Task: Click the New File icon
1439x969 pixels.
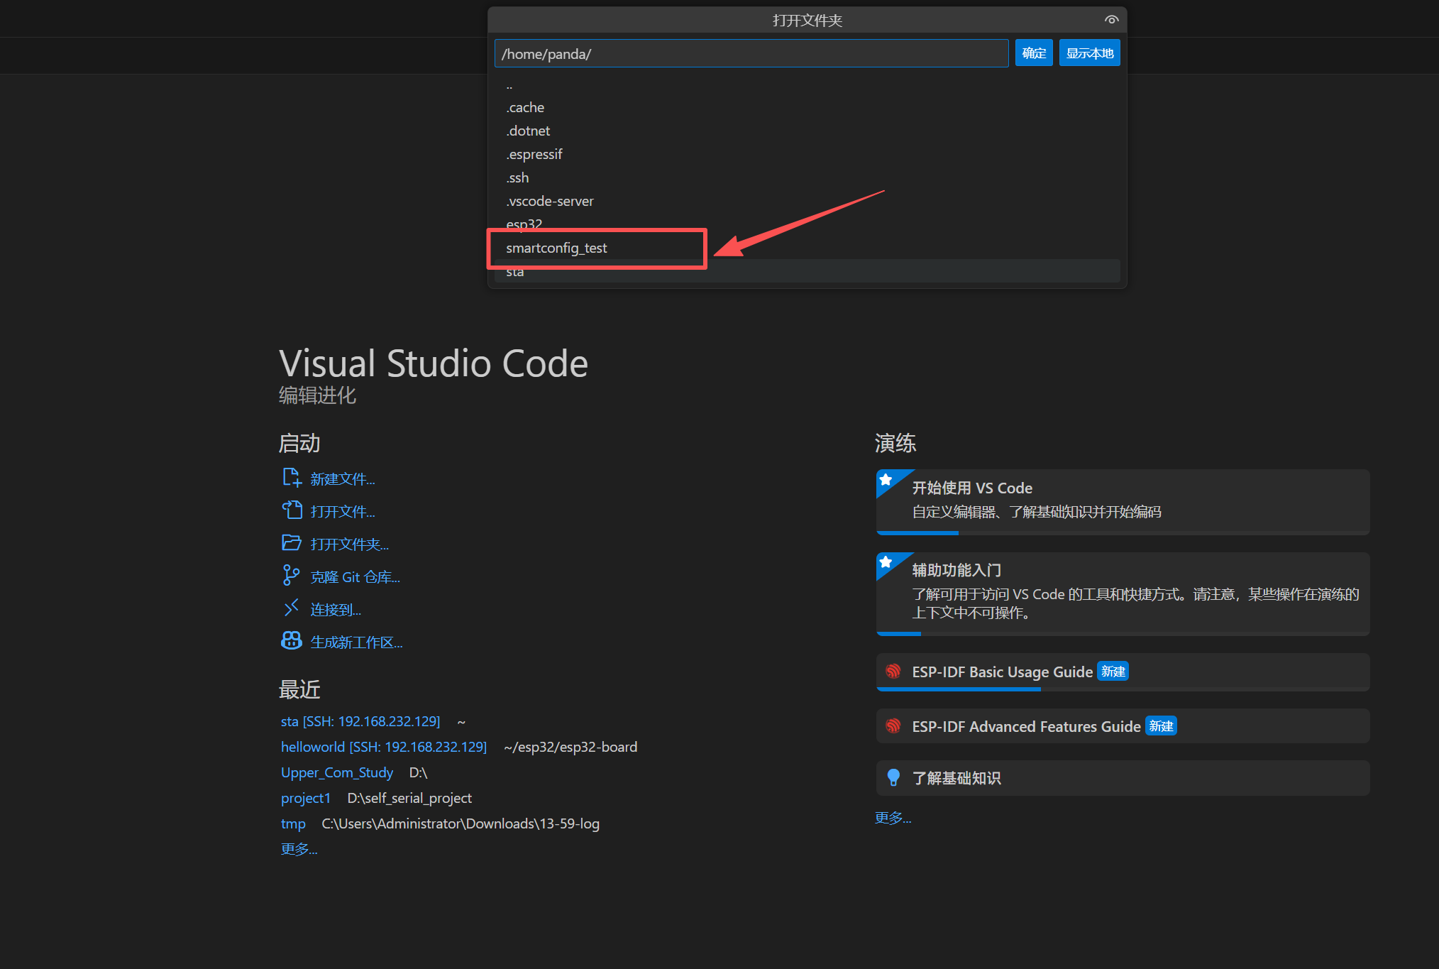Action: [x=292, y=478]
